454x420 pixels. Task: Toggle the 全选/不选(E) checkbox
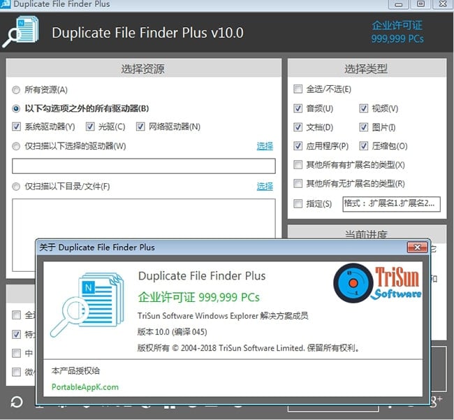(298, 89)
